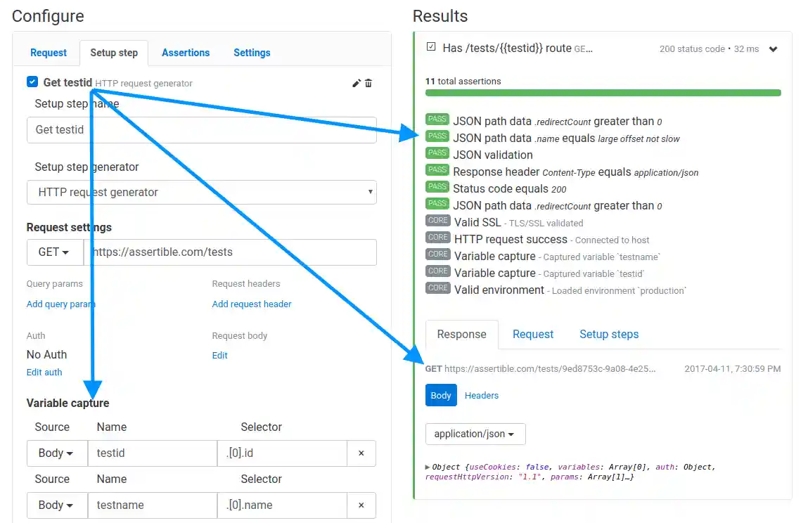Click the Setup step name input field
Viewport: 808px width, 523px height.
point(202,129)
